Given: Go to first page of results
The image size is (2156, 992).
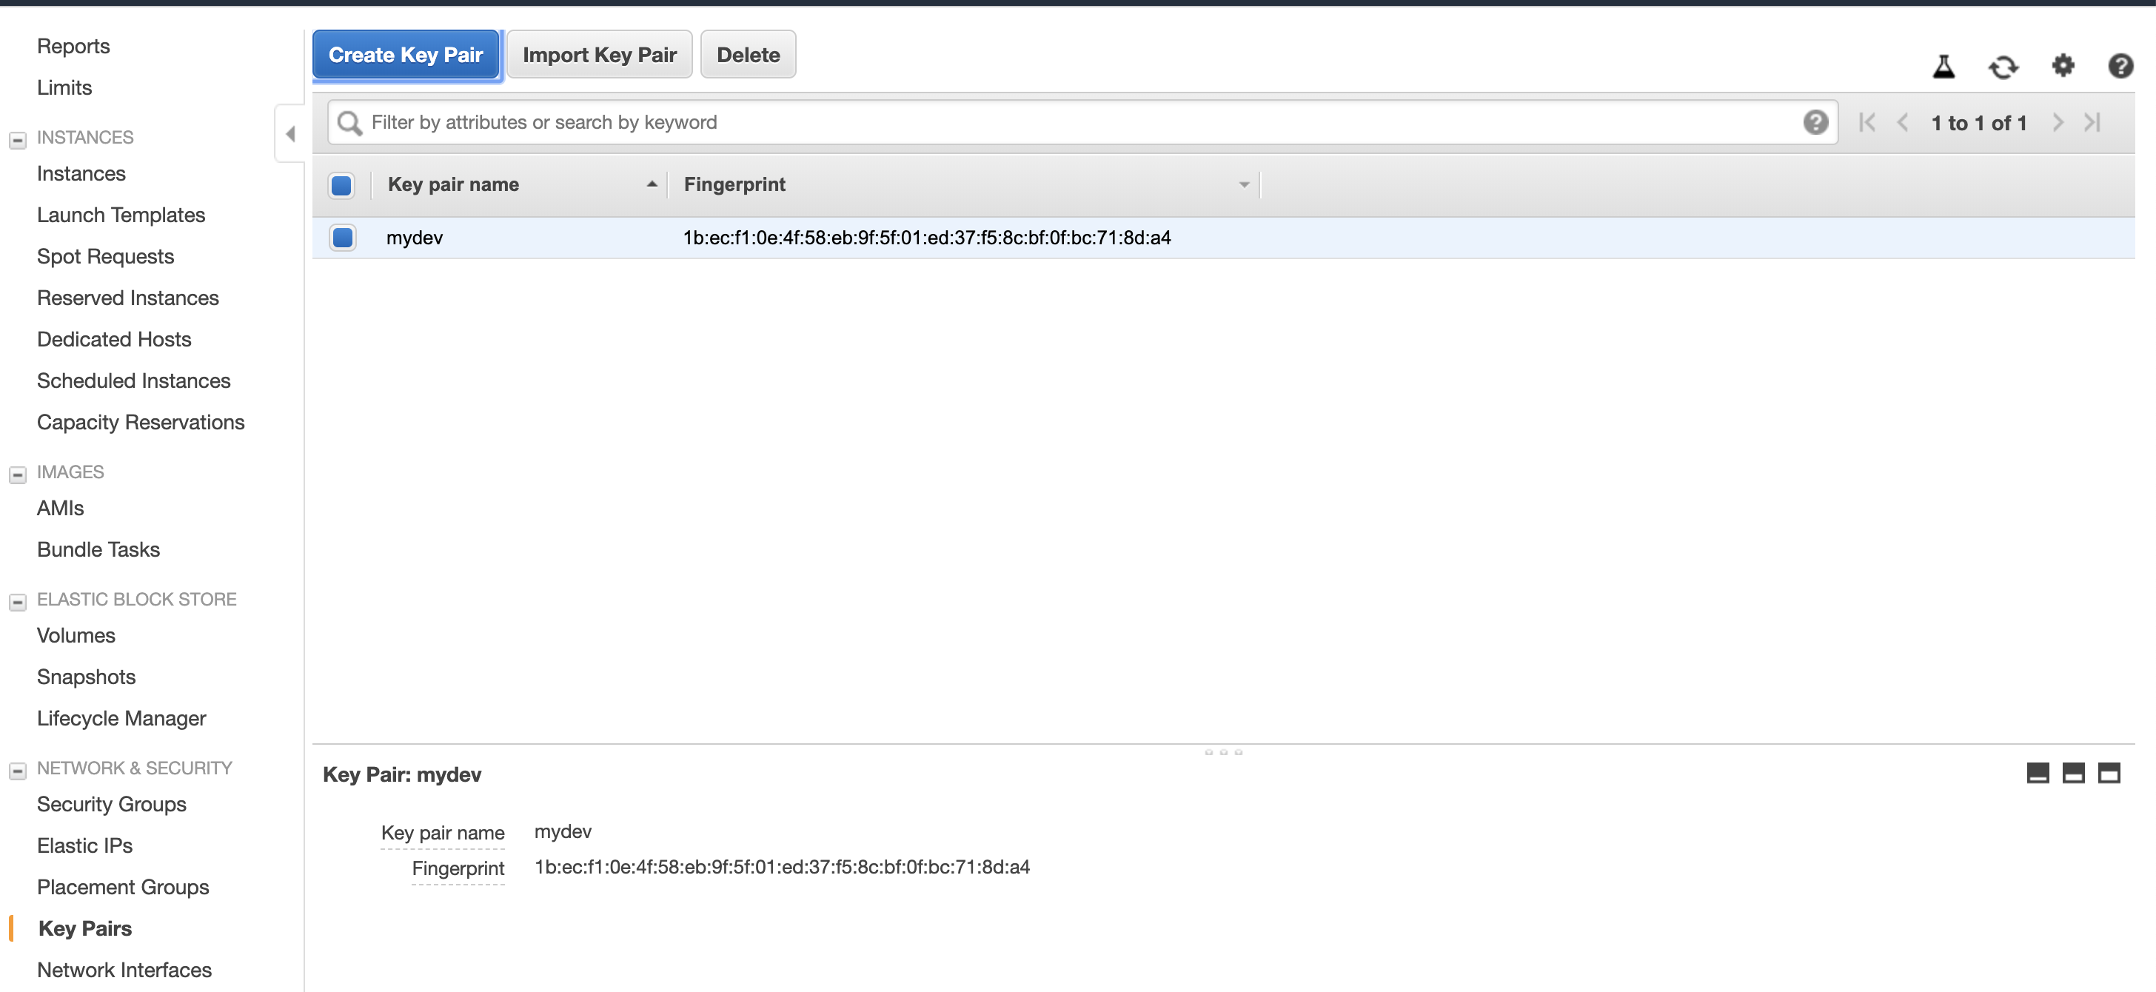Looking at the screenshot, I should click(1867, 122).
